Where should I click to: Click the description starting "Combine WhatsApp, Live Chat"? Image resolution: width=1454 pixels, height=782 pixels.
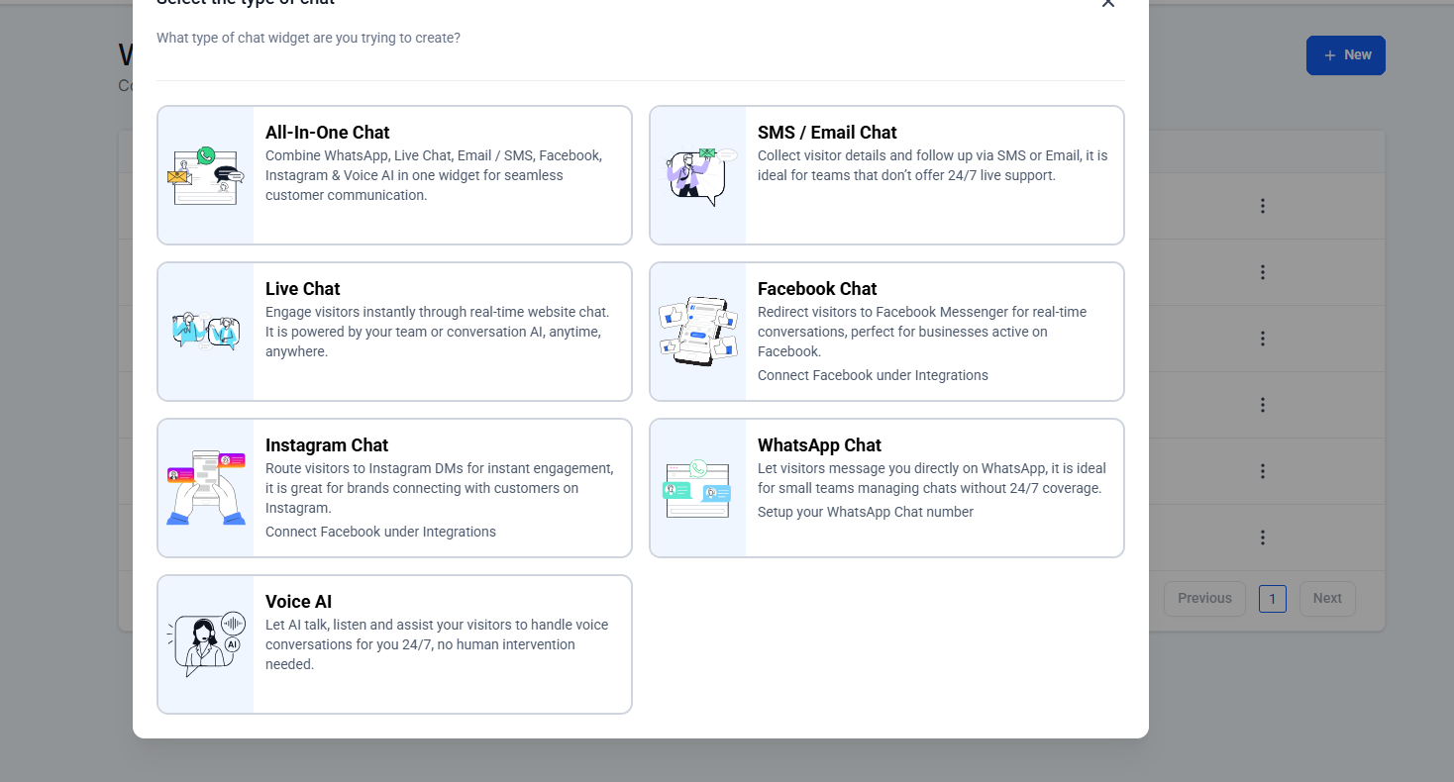(434, 175)
